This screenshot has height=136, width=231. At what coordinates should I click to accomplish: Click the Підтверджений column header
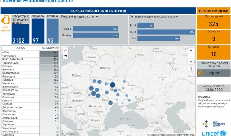coord(49,48)
